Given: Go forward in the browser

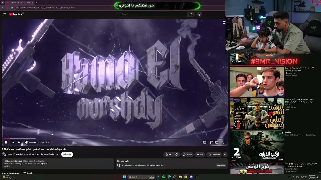Looking at the screenshot, I should (7, 8).
